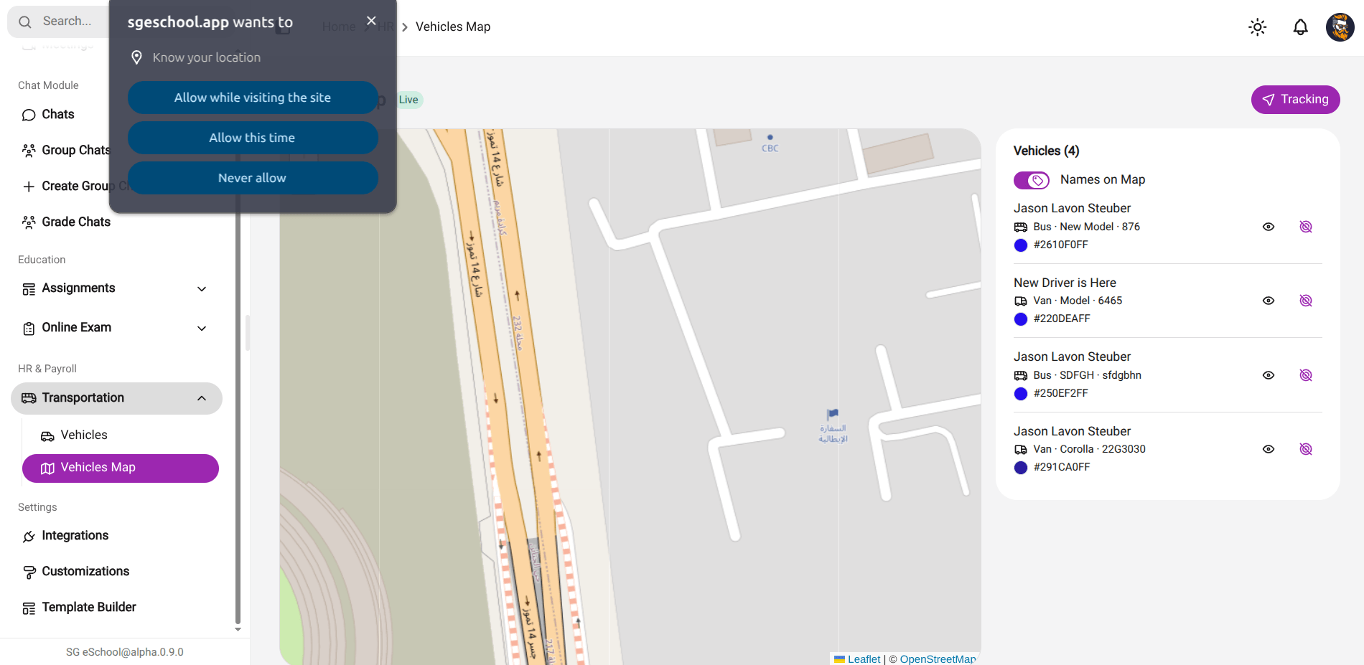Screen dimensions: 1364x665
Task: Click tracking-off icon for Van Corolla 22G3030
Action: [1306, 449]
